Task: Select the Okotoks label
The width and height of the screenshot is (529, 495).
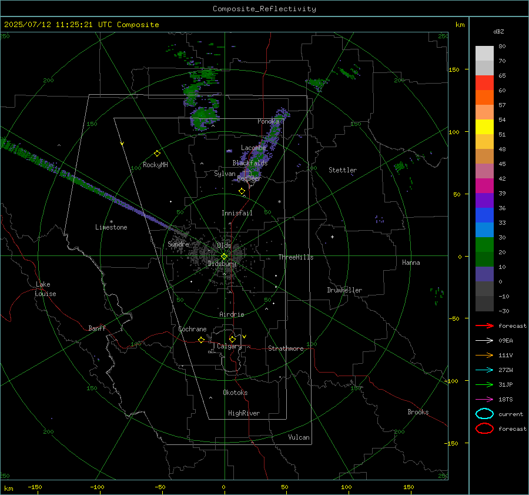Action: click(235, 393)
